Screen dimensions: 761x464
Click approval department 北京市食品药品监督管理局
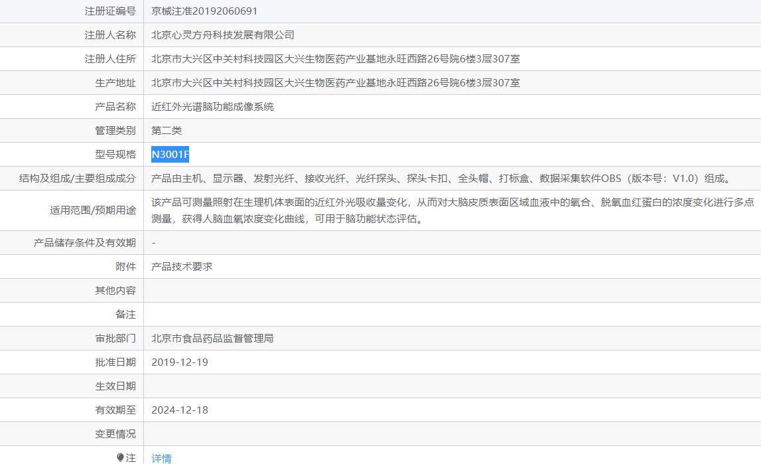212,339
